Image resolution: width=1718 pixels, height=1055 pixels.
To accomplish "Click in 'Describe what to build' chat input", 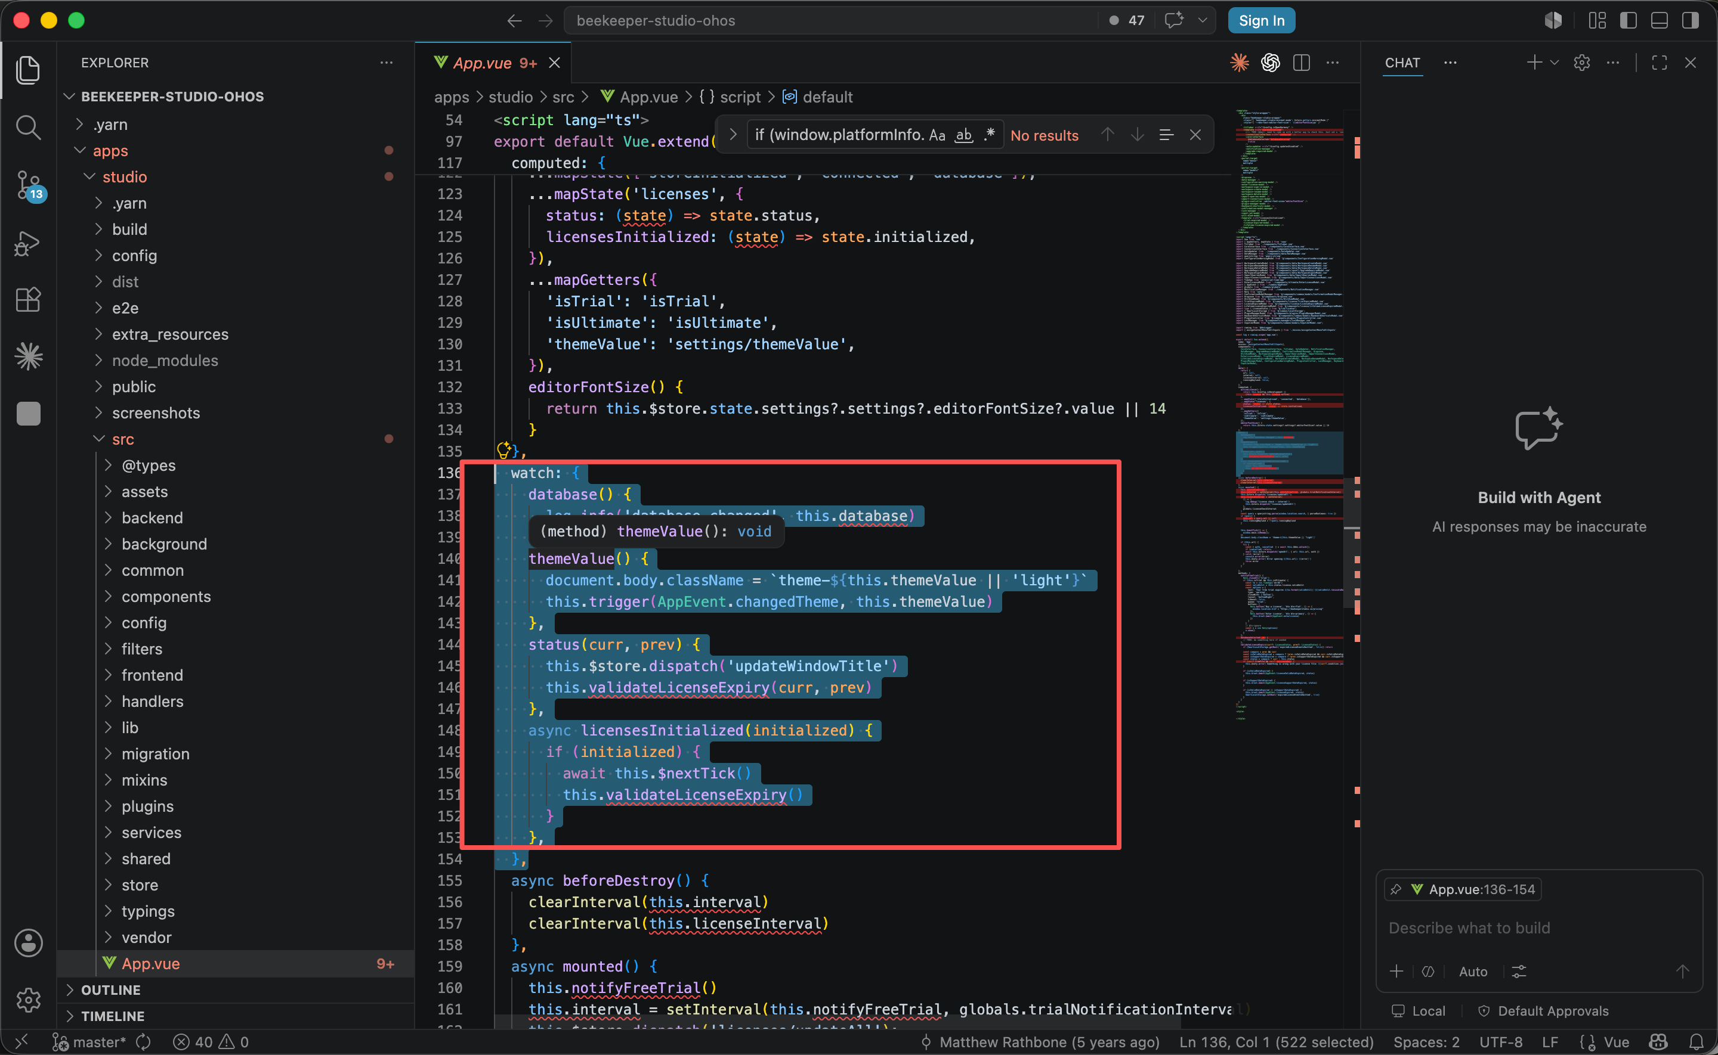I will point(1538,928).
